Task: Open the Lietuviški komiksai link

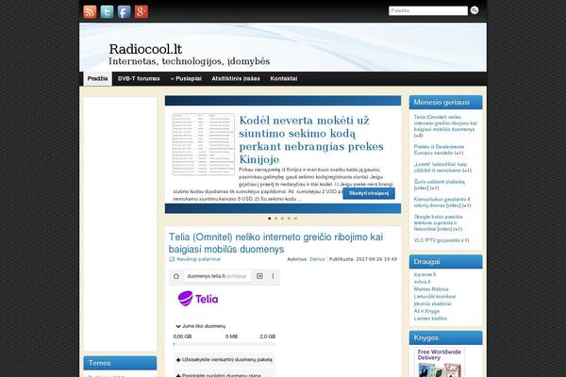Action: (435, 296)
